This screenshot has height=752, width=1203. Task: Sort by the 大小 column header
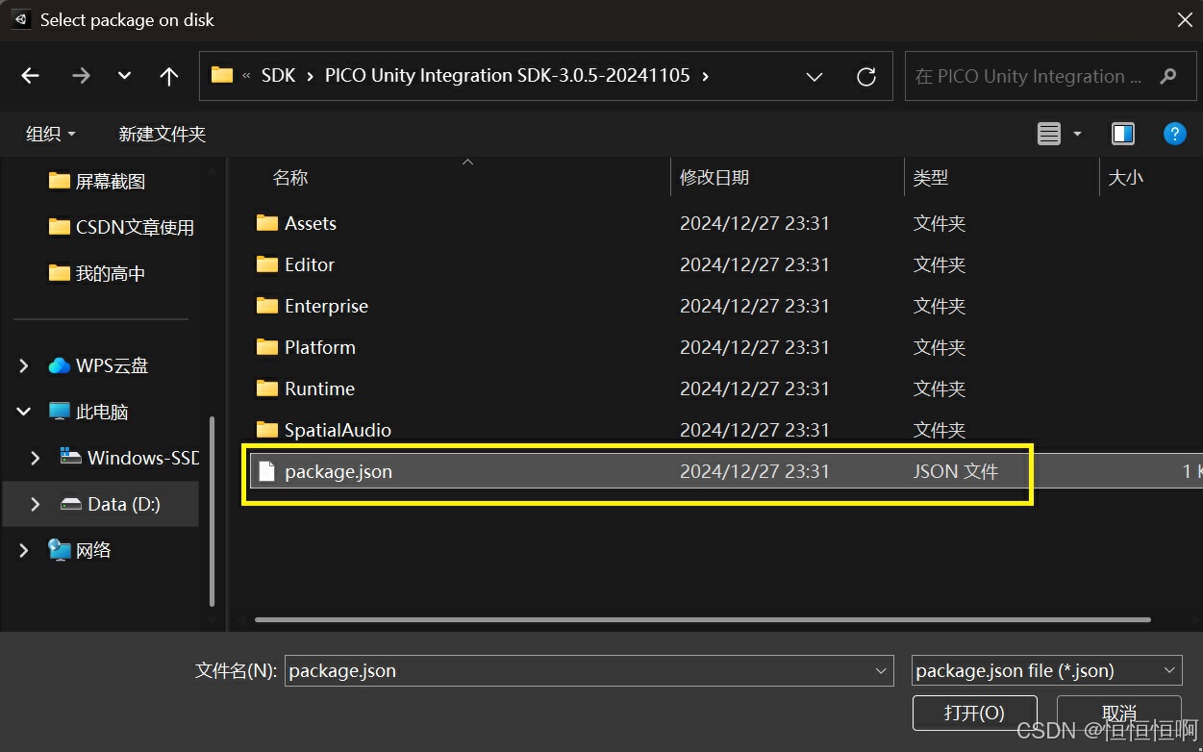point(1126,177)
